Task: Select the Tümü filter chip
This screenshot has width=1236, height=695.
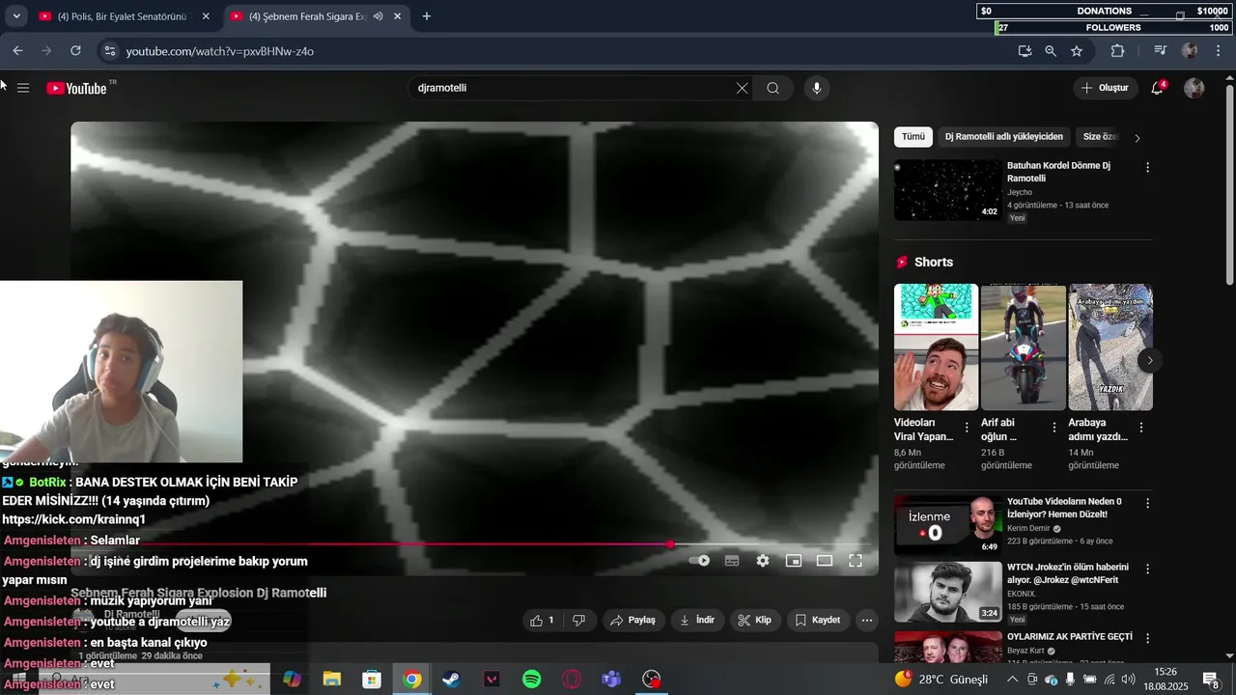Action: pos(913,137)
